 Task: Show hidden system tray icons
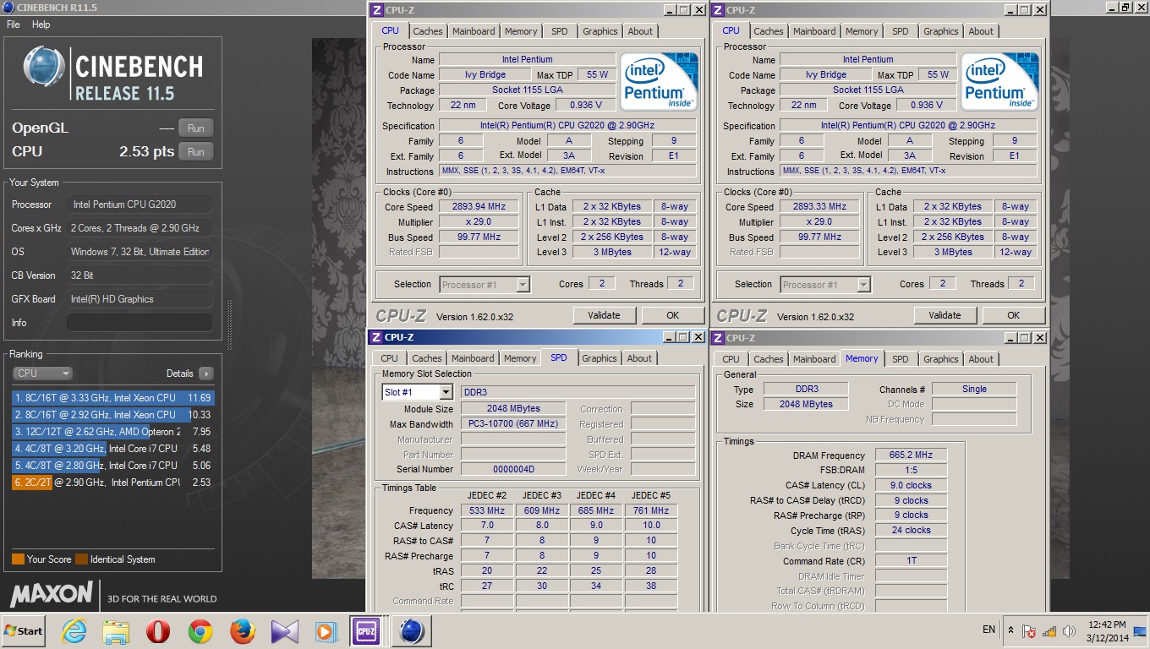(1010, 630)
